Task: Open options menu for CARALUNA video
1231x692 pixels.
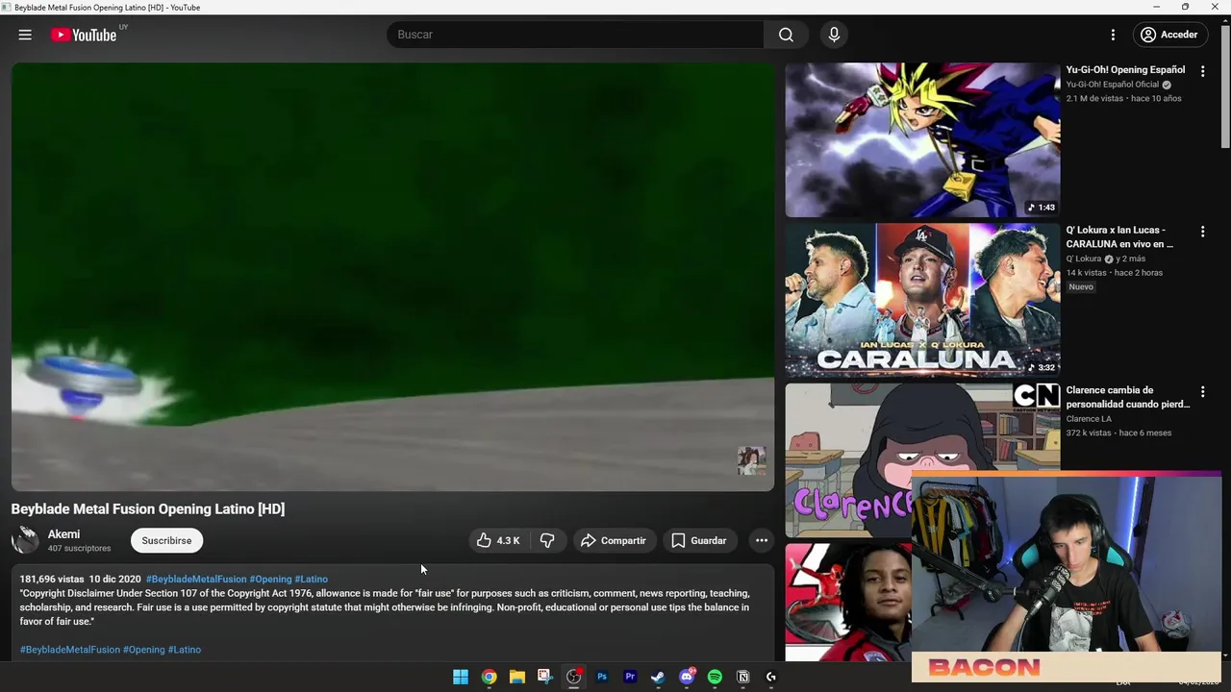Action: pyautogui.click(x=1202, y=232)
